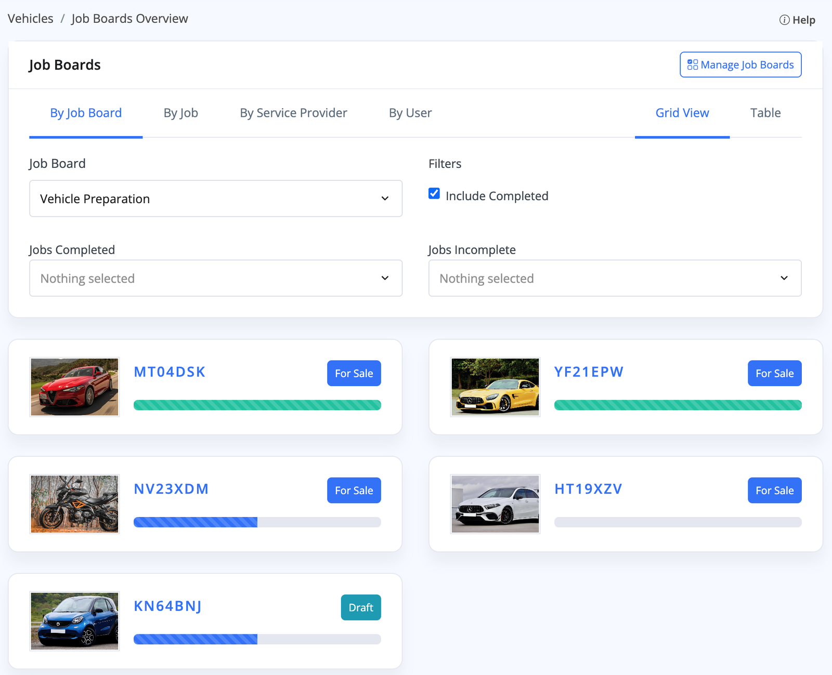Image resolution: width=832 pixels, height=675 pixels.
Task: Switch to the Table view tab
Action: pyautogui.click(x=765, y=113)
